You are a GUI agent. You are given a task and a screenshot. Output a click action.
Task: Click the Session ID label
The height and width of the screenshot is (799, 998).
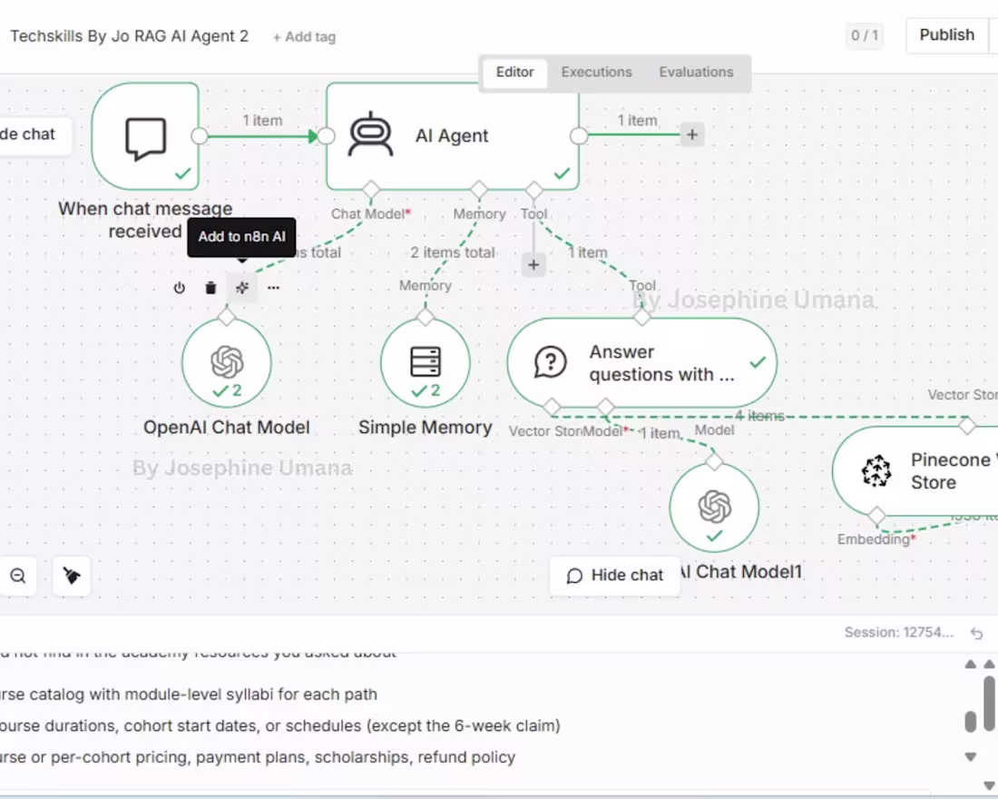pos(899,633)
